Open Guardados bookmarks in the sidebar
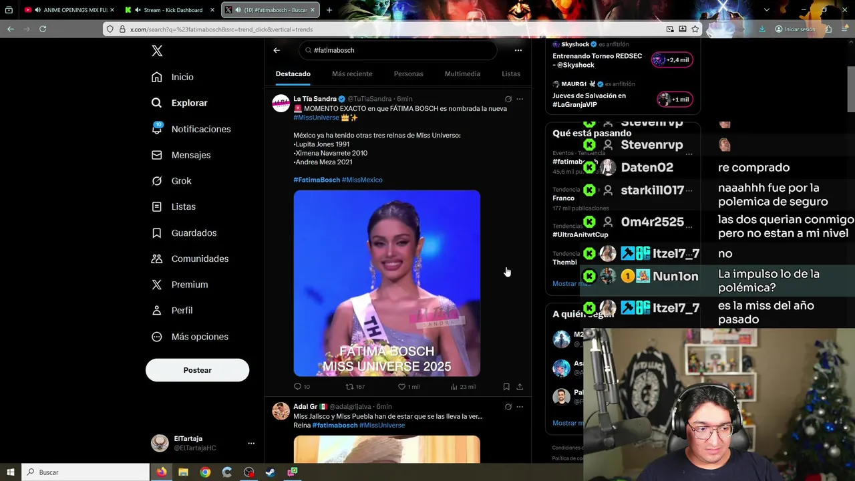This screenshot has width=855, height=481. click(184, 233)
